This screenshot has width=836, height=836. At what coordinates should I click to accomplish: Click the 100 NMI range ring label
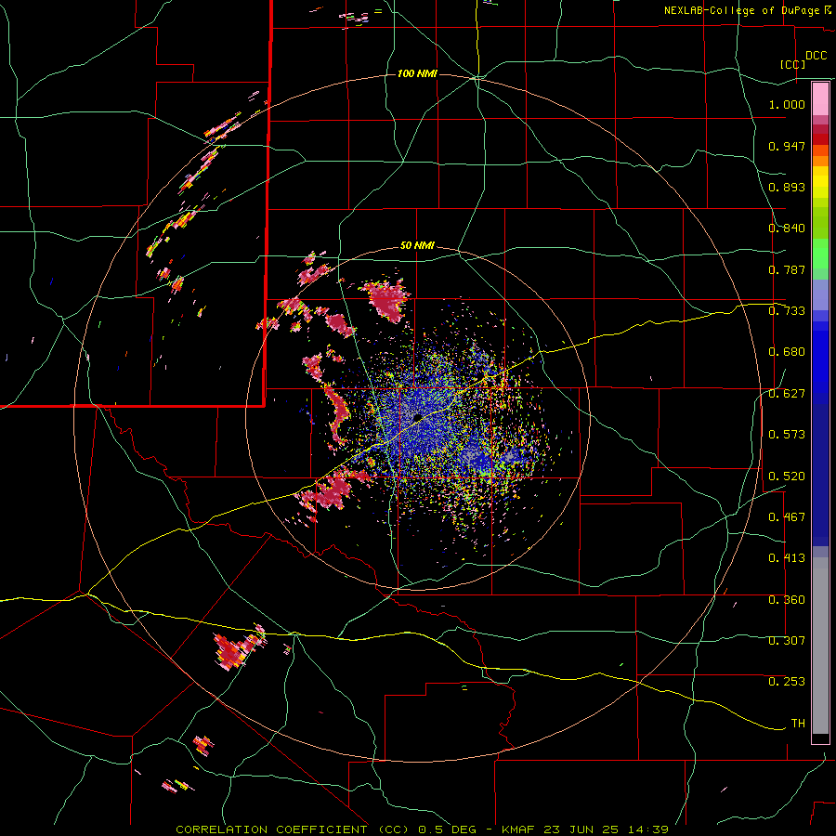click(417, 73)
